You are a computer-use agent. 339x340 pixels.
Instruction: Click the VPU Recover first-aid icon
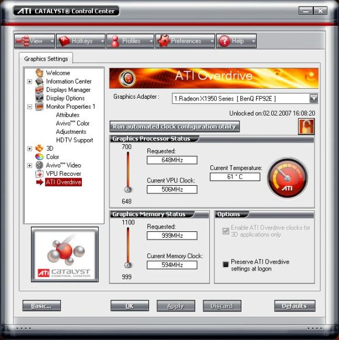pyautogui.click(x=40, y=174)
